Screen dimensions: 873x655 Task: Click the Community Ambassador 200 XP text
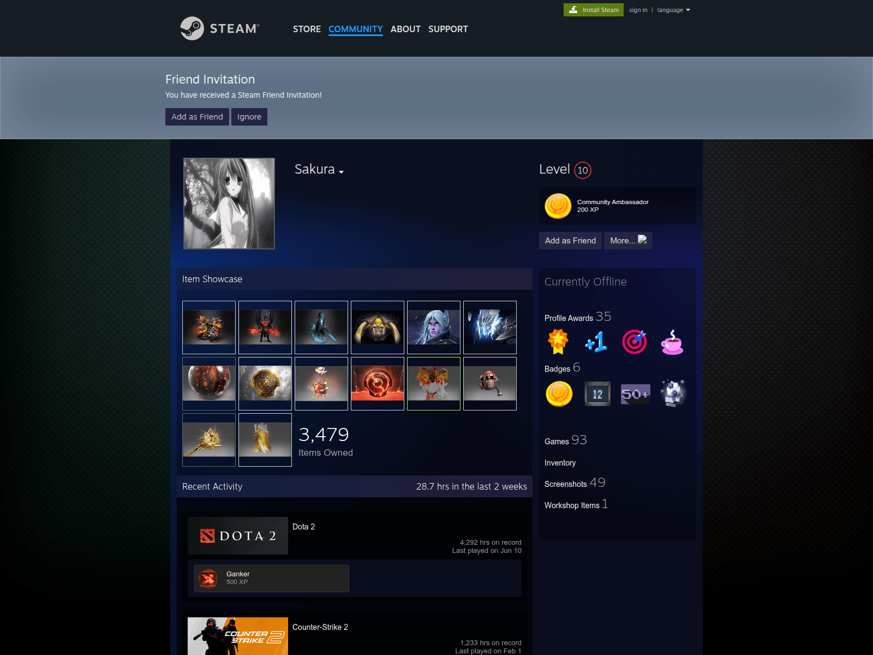613,206
